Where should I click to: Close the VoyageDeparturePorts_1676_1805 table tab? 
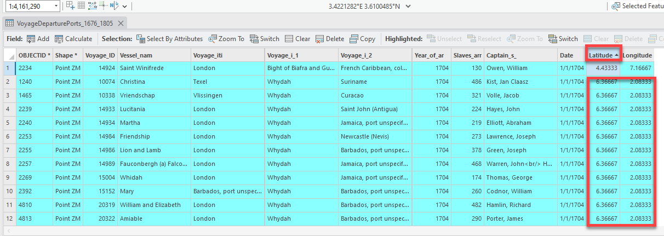121,23
